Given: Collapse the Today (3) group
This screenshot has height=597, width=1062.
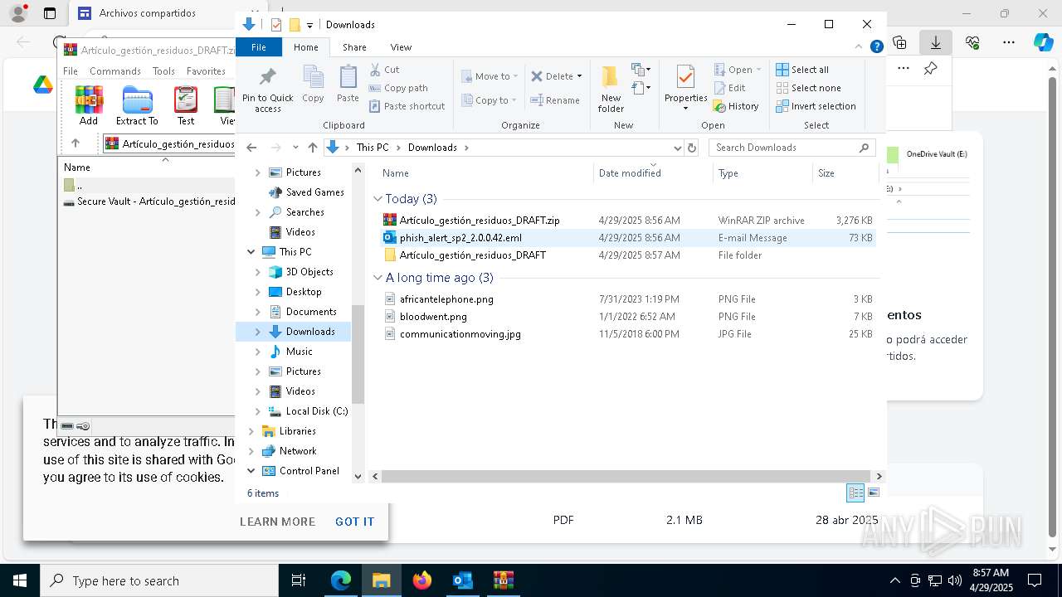Looking at the screenshot, I should pos(378,199).
